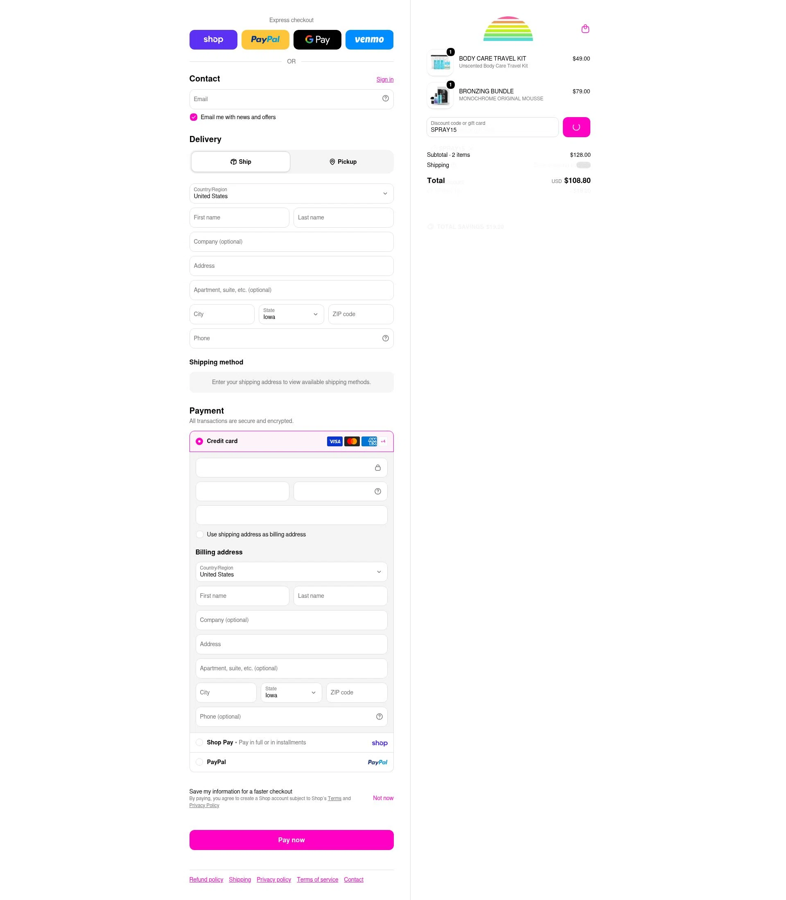Select the PayPal payment radio button
The width and height of the screenshot is (786, 900).
pos(199,762)
